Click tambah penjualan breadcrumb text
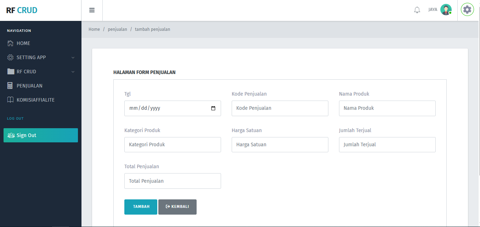The image size is (480, 227). [152, 29]
